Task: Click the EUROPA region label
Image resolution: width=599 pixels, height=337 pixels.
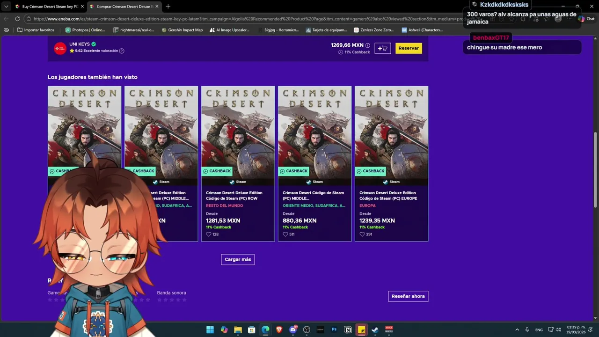Action: point(367,205)
